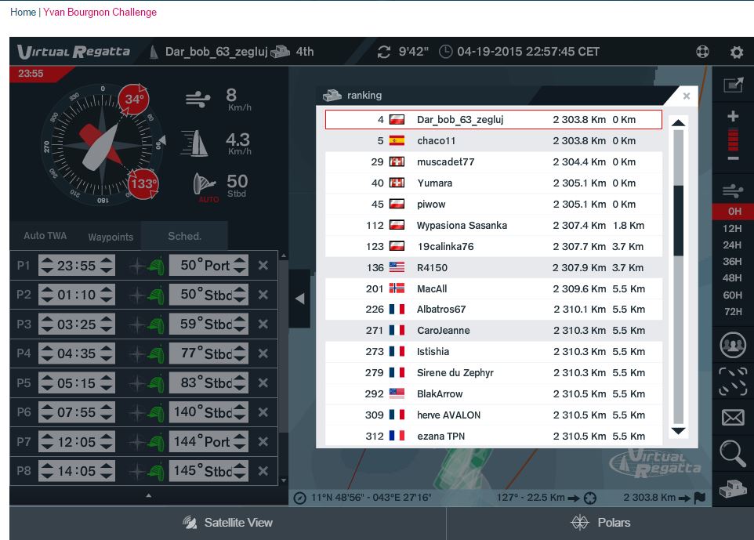This screenshot has height=540, width=754.
Task: Decrease the P5 time 05:15 hours stepper
Action: pos(47,388)
